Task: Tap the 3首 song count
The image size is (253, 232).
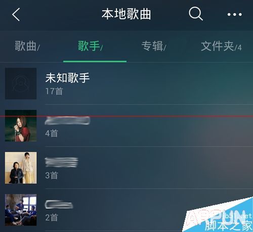Action: pos(52,175)
